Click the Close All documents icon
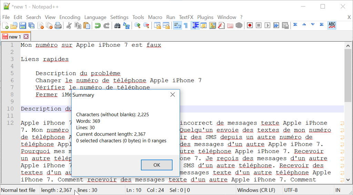Screen dimensions: 353x195 point(49,25)
